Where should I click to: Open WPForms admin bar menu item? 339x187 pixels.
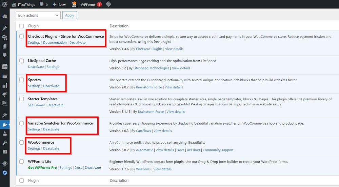(x=88, y=4)
